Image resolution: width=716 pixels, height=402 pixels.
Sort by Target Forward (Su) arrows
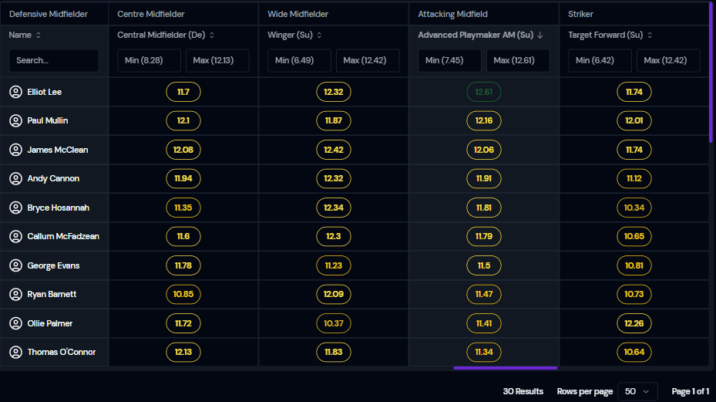(650, 35)
